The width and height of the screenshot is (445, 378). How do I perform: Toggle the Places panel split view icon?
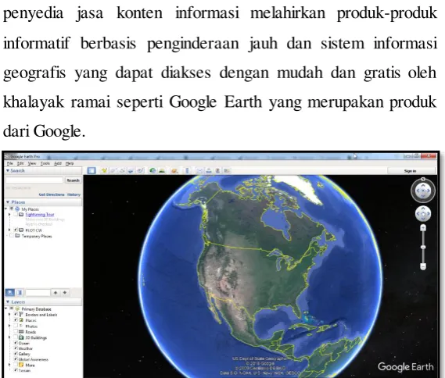pyautogui.click(x=20, y=292)
